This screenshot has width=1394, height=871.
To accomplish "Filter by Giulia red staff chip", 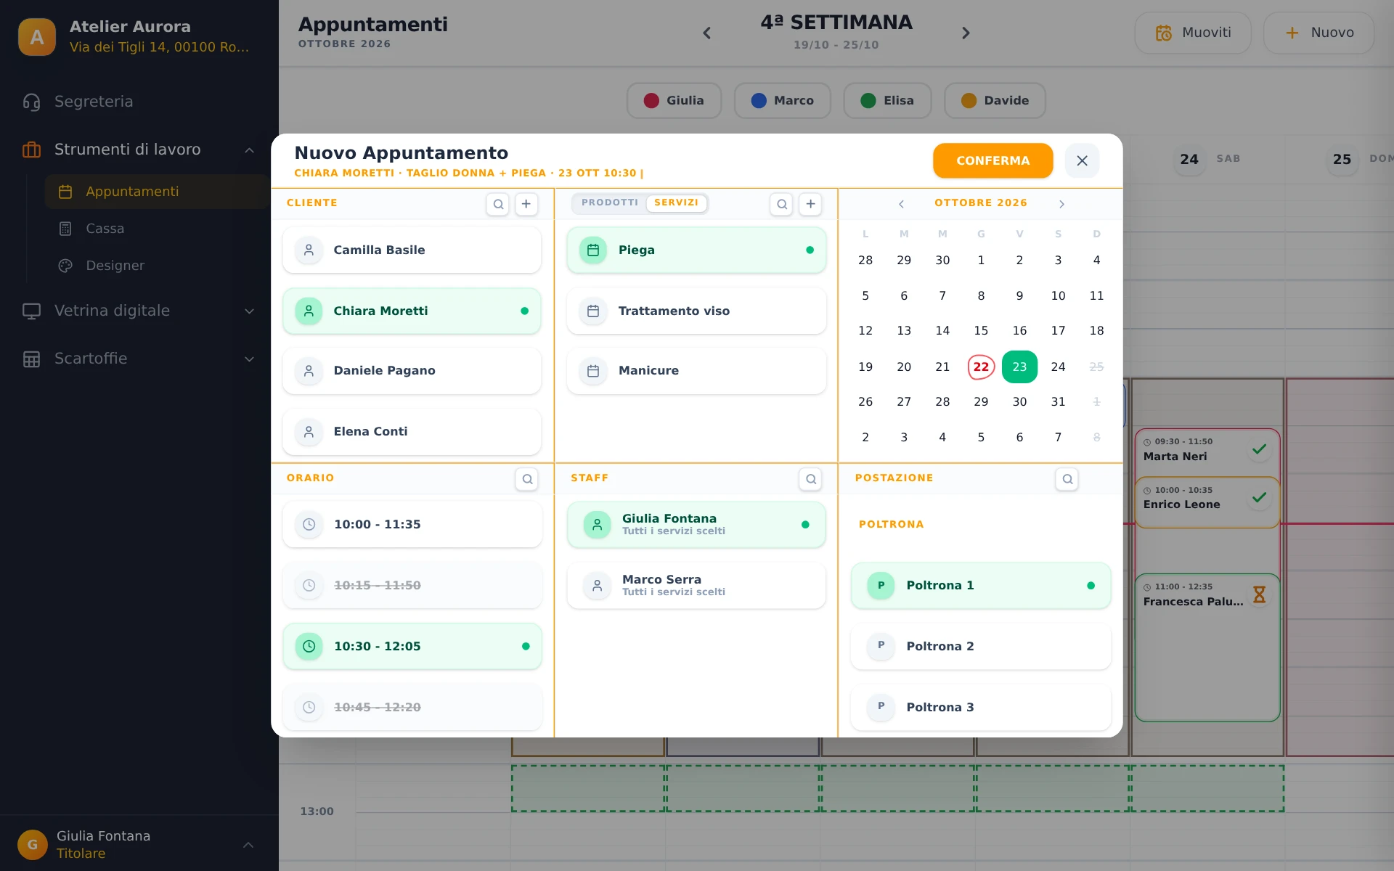I will pos(674,101).
